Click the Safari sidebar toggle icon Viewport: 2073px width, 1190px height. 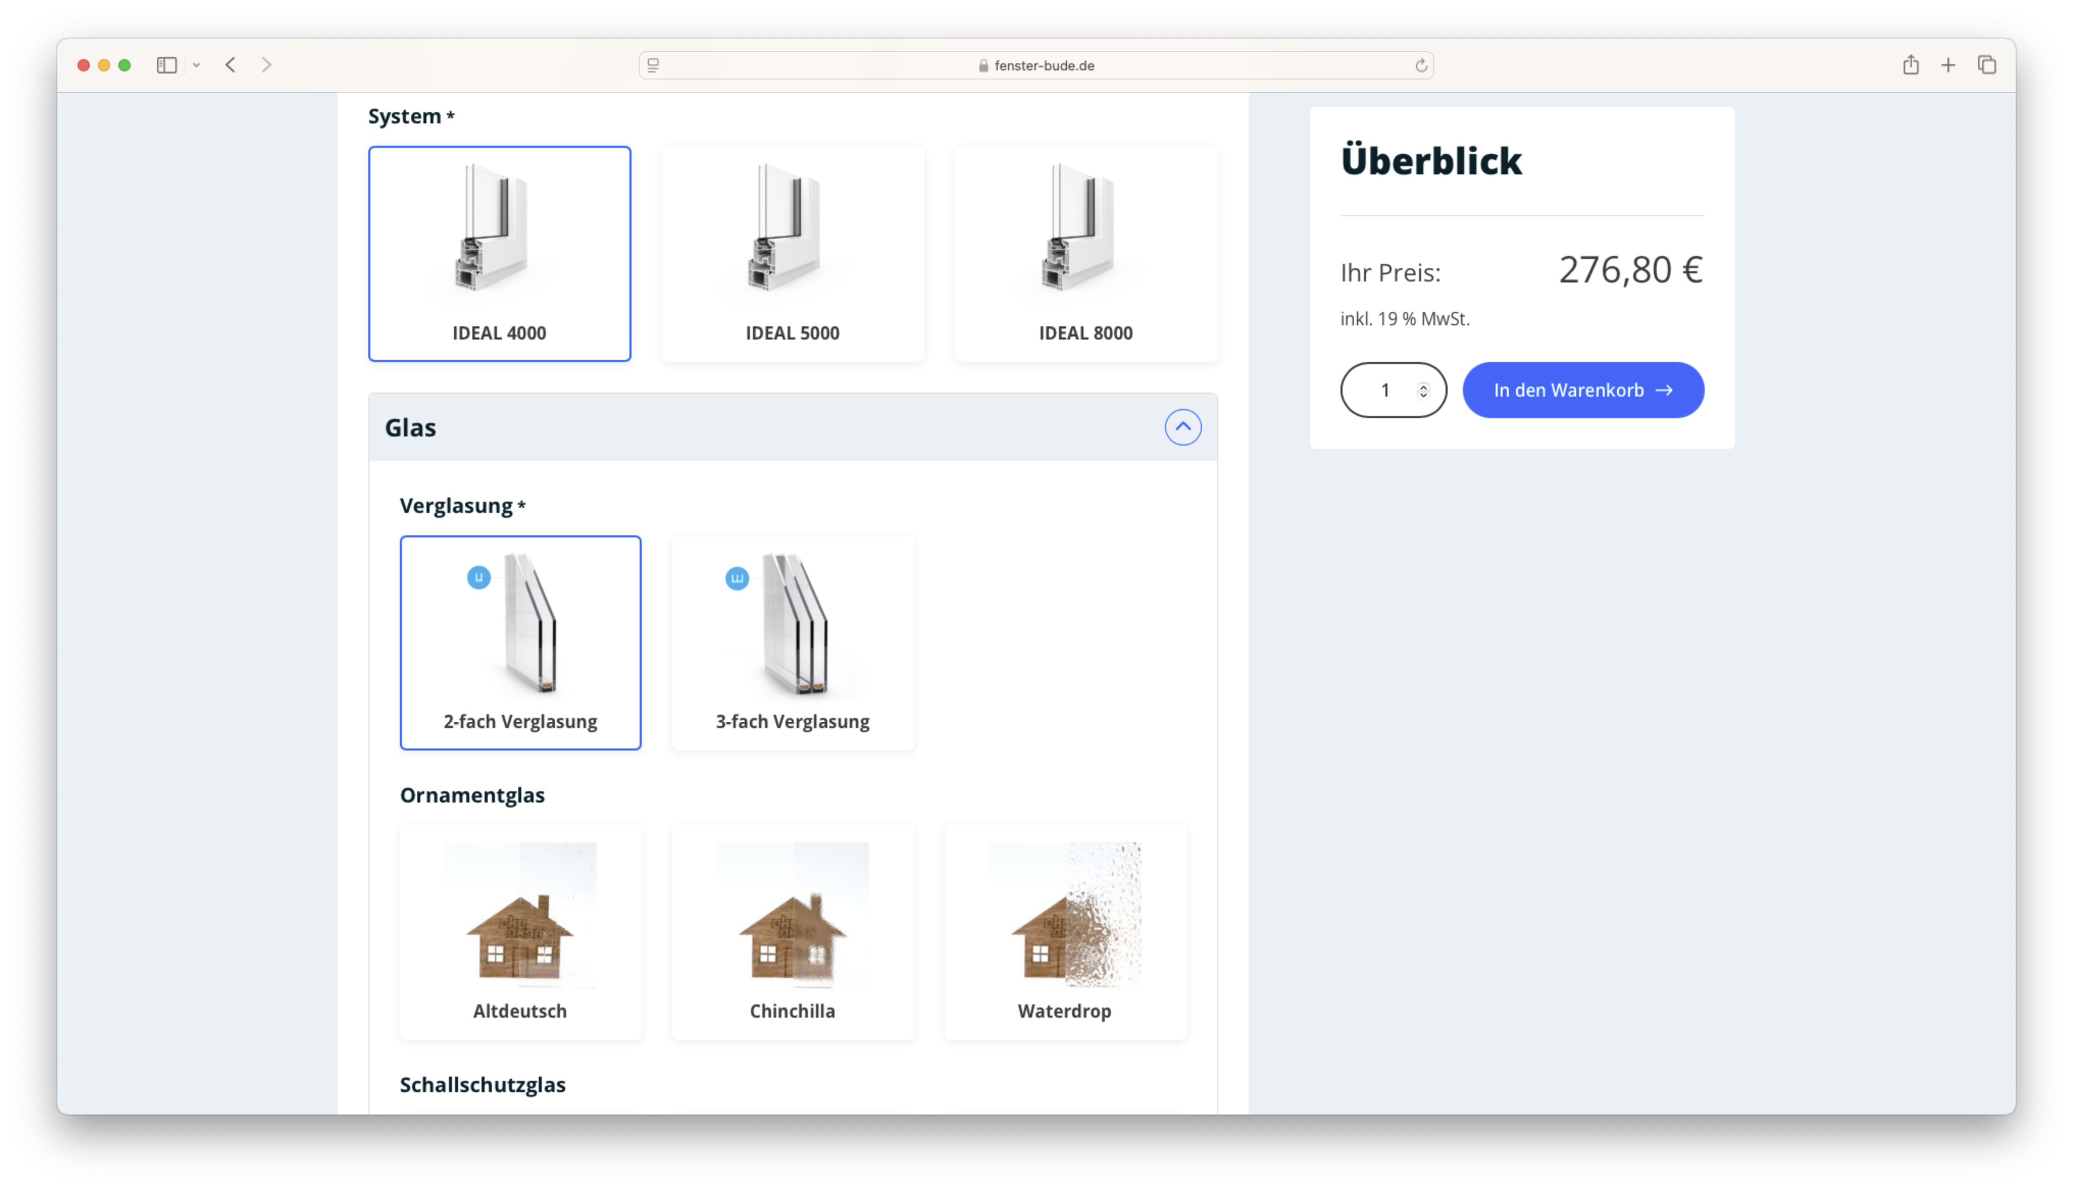pyautogui.click(x=167, y=65)
